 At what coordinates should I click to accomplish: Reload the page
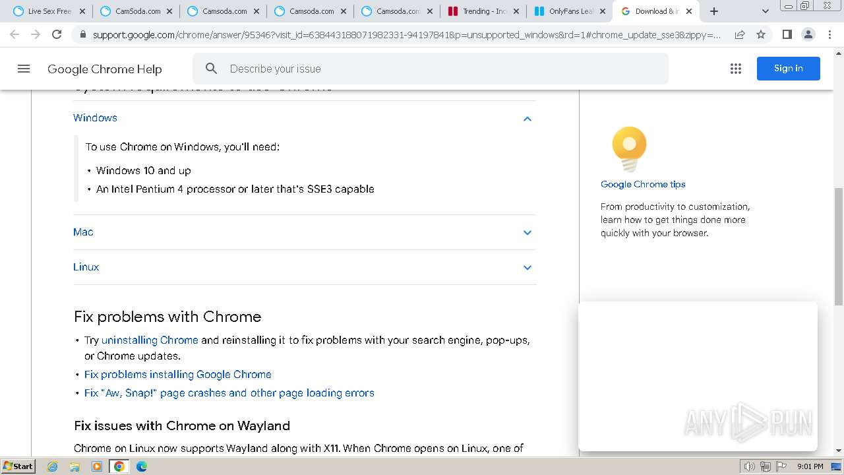(x=57, y=34)
